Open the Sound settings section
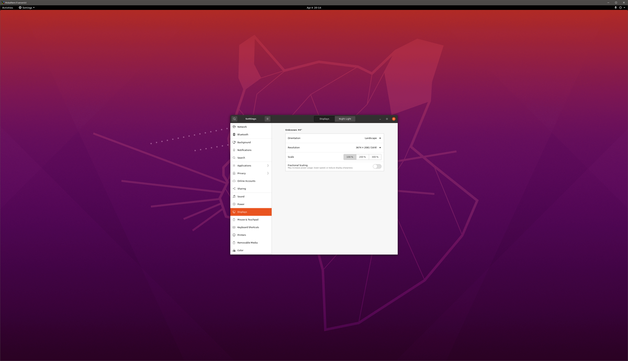Viewport: 628px width, 361px height. 241,196
